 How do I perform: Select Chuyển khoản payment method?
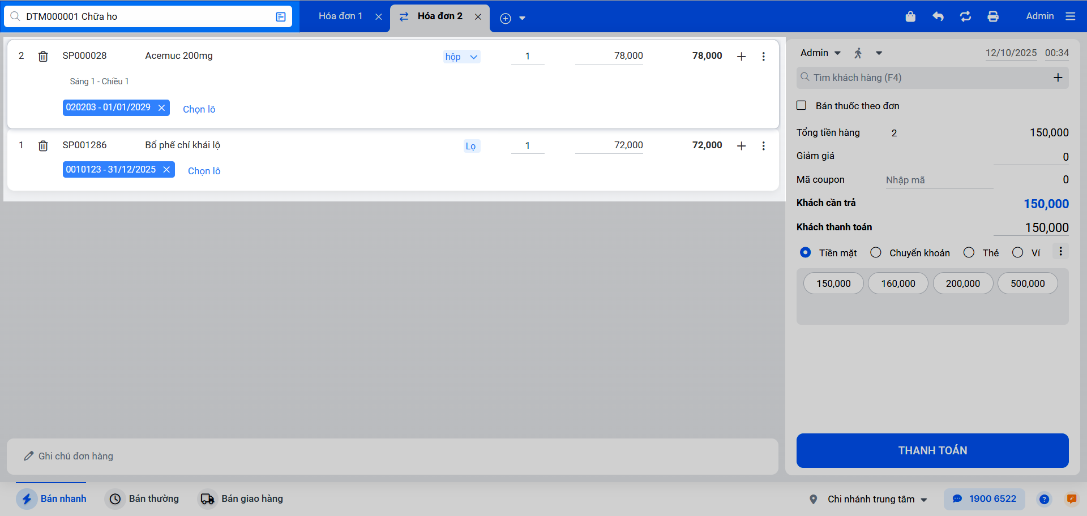876,252
